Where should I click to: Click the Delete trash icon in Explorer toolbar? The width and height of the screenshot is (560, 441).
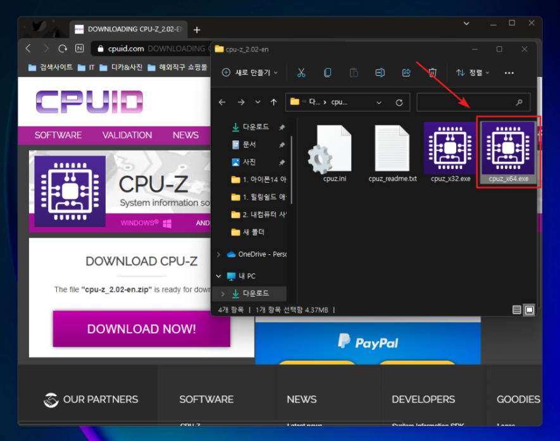433,73
